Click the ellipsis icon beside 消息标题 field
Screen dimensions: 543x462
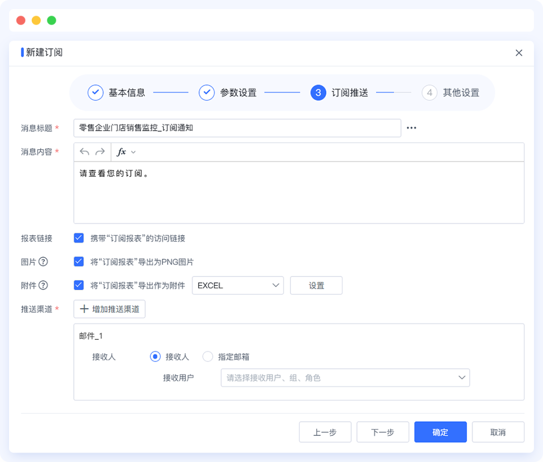[x=411, y=128]
